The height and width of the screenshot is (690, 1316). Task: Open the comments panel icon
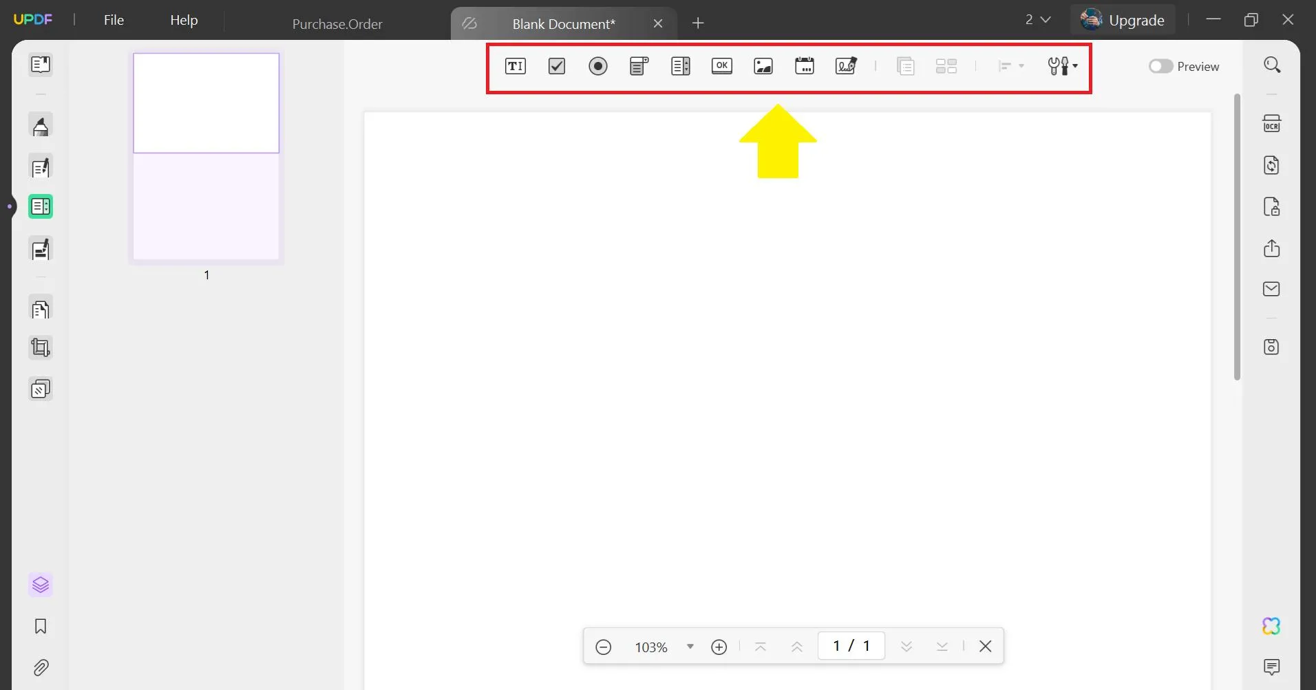point(1271,667)
